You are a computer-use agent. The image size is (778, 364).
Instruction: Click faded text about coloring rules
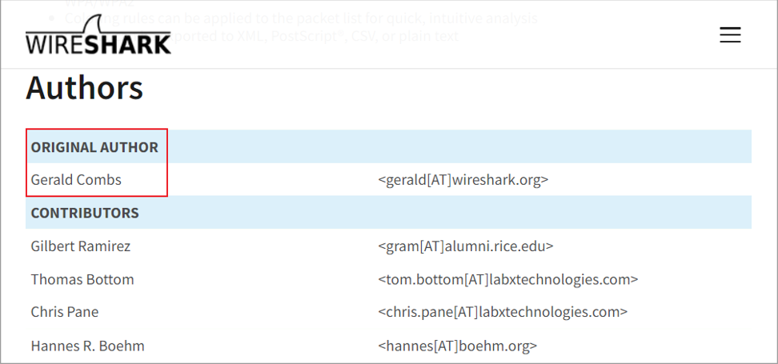[301, 18]
